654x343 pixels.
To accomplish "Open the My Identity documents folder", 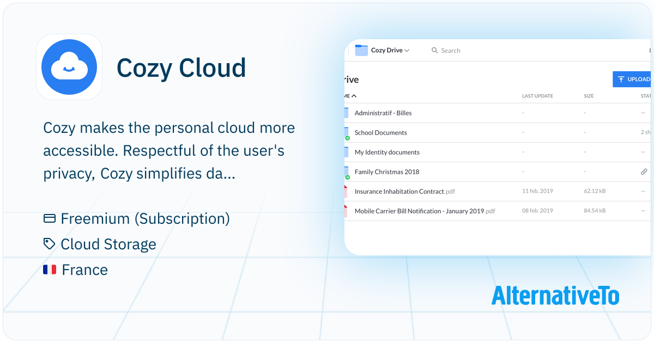I will 387,152.
